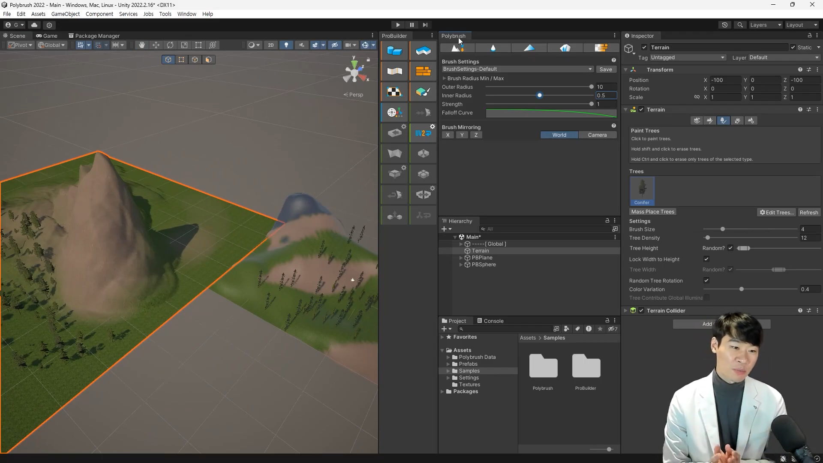Viewport: 823px width, 463px height.
Task: Open the GameObject menu
Action: 65,14
